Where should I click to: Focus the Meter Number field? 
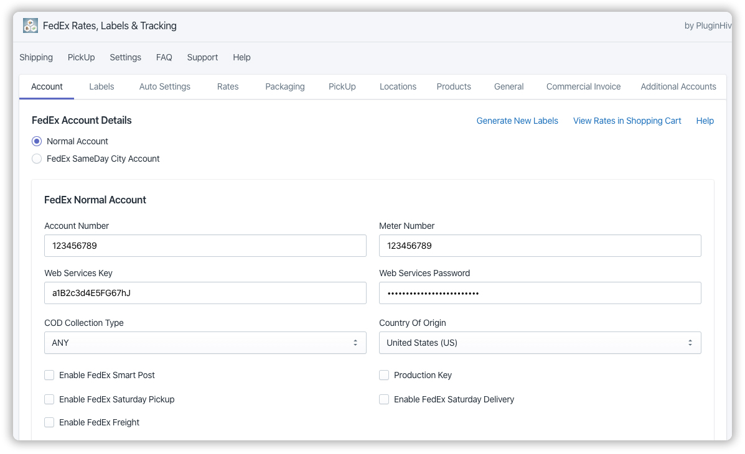click(540, 246)
